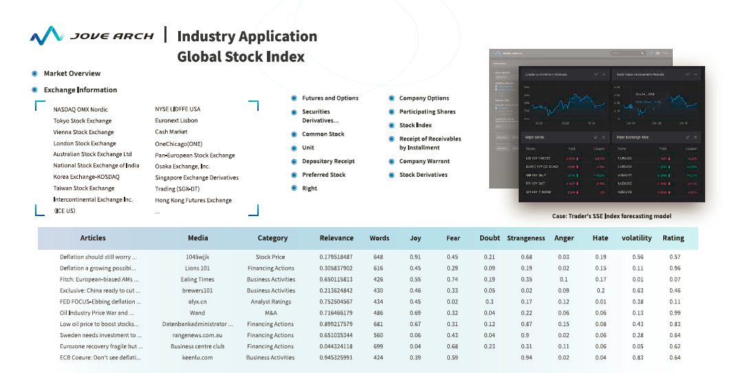Click the Doubt column header
This screenshot has width=734, height=373.
point(490,238)
